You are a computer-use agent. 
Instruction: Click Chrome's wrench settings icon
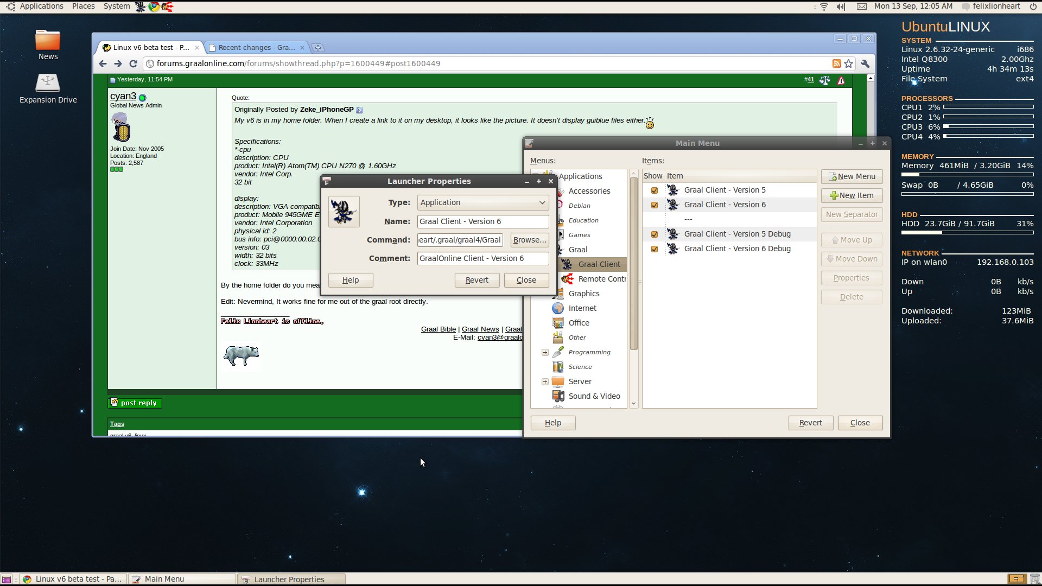coord(865,63)
